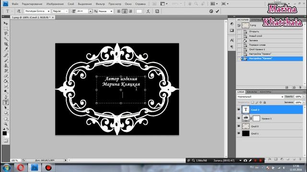Switch to the Контуры tab
The width and height of the screenshot is (307, 172).
[x=265, y=92]
